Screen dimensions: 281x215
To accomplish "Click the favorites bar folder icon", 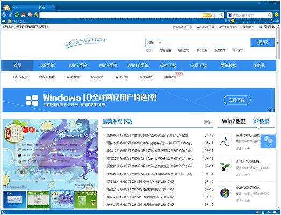I will (x=10, y=21).
